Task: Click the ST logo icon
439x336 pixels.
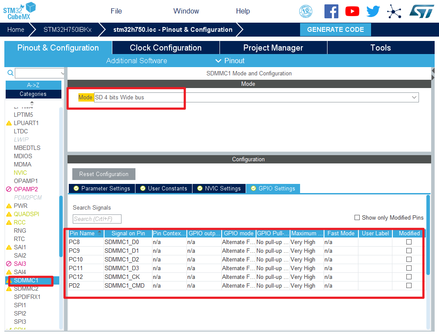Action: [421, 11]
